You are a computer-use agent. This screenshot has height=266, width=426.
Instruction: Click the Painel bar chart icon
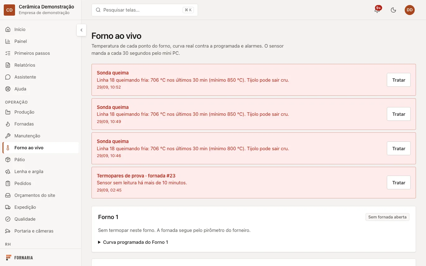(x=8, y=41)
